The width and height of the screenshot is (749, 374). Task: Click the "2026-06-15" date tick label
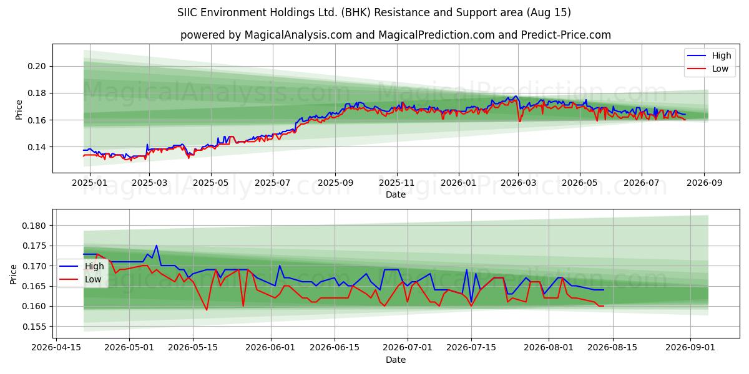tap(336, 348)
